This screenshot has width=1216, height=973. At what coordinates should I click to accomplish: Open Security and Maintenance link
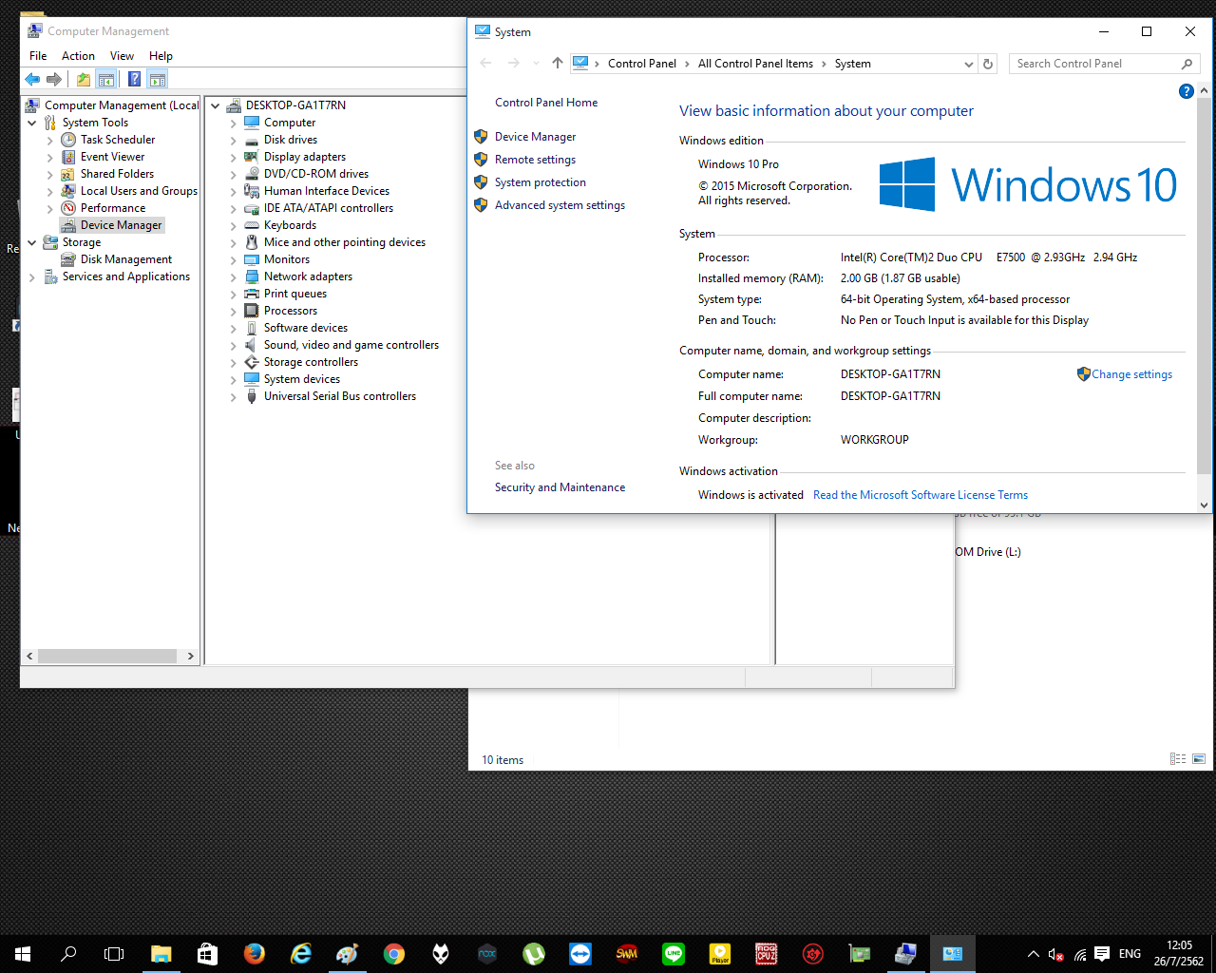560,487
